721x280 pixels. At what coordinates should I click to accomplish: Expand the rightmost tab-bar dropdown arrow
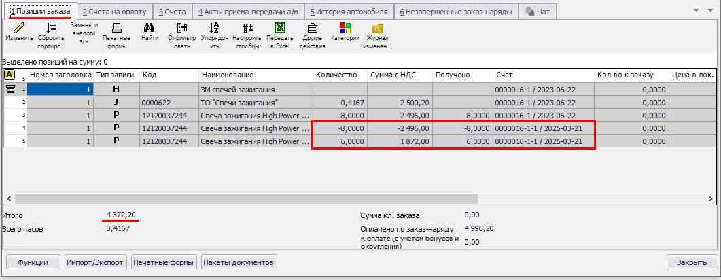tap(697, 11)
